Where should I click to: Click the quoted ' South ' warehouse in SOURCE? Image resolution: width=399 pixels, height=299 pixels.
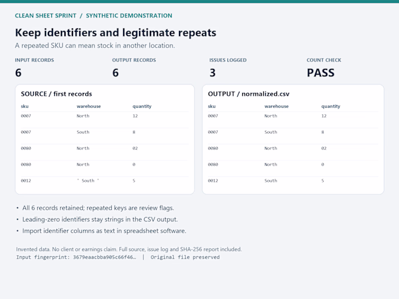[x=88, y=181]
